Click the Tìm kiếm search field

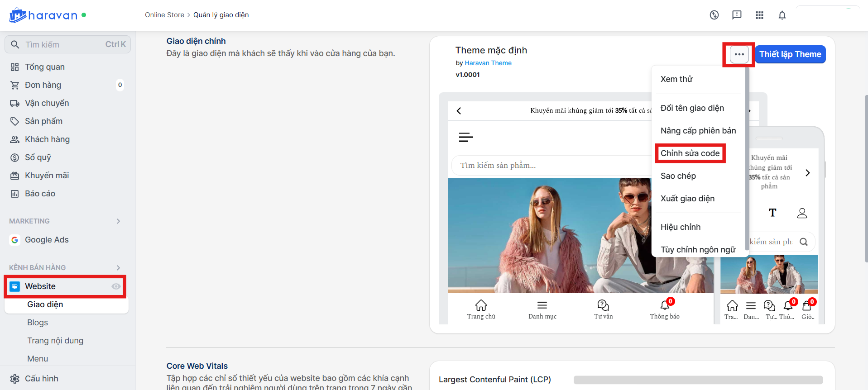67,44
